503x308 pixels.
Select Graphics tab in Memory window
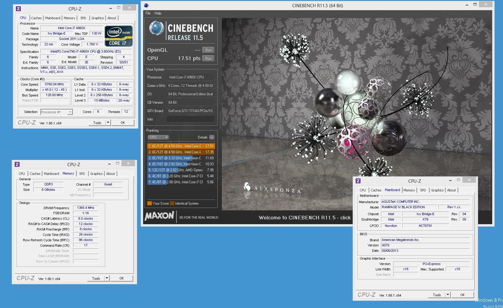97,174
